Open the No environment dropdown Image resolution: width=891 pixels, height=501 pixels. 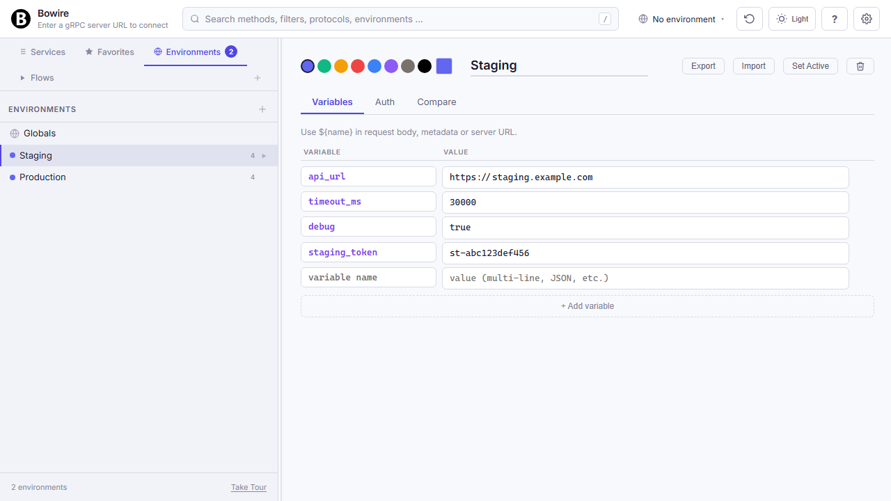tap(682, 19)
